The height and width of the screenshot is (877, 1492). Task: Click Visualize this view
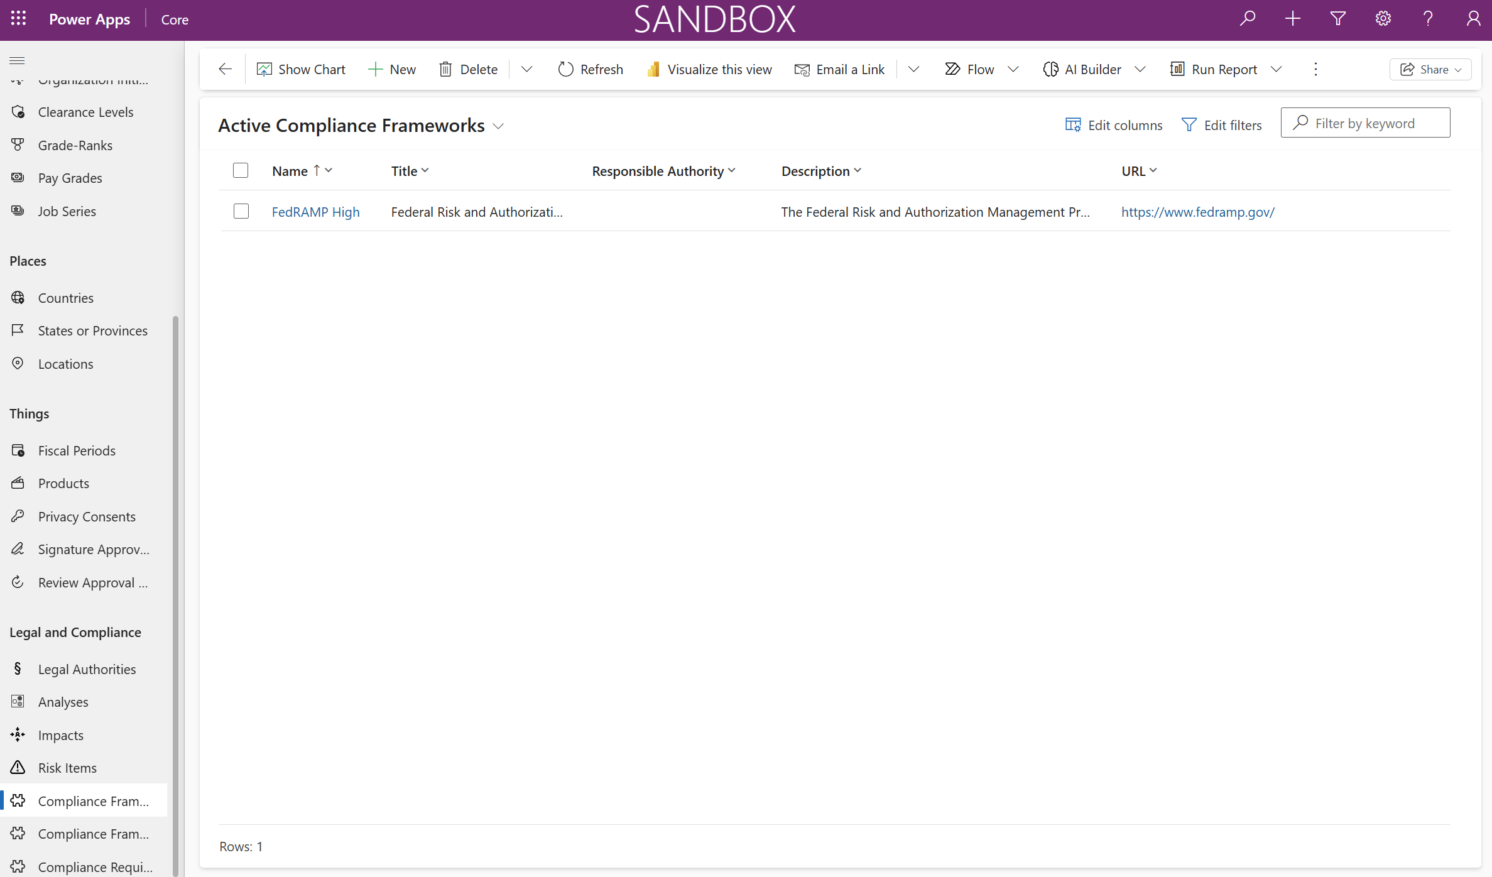[709, 69]
